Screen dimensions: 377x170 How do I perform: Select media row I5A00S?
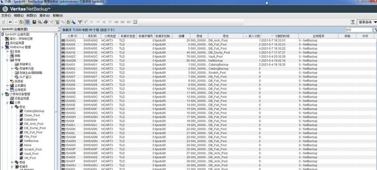point(218,157)
